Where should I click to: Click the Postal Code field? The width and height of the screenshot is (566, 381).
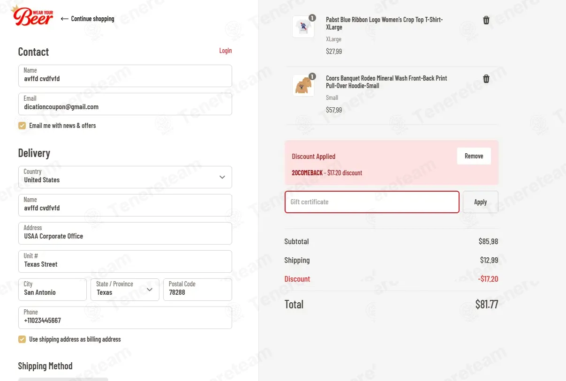pyautogui.click(x=197, y=290)
